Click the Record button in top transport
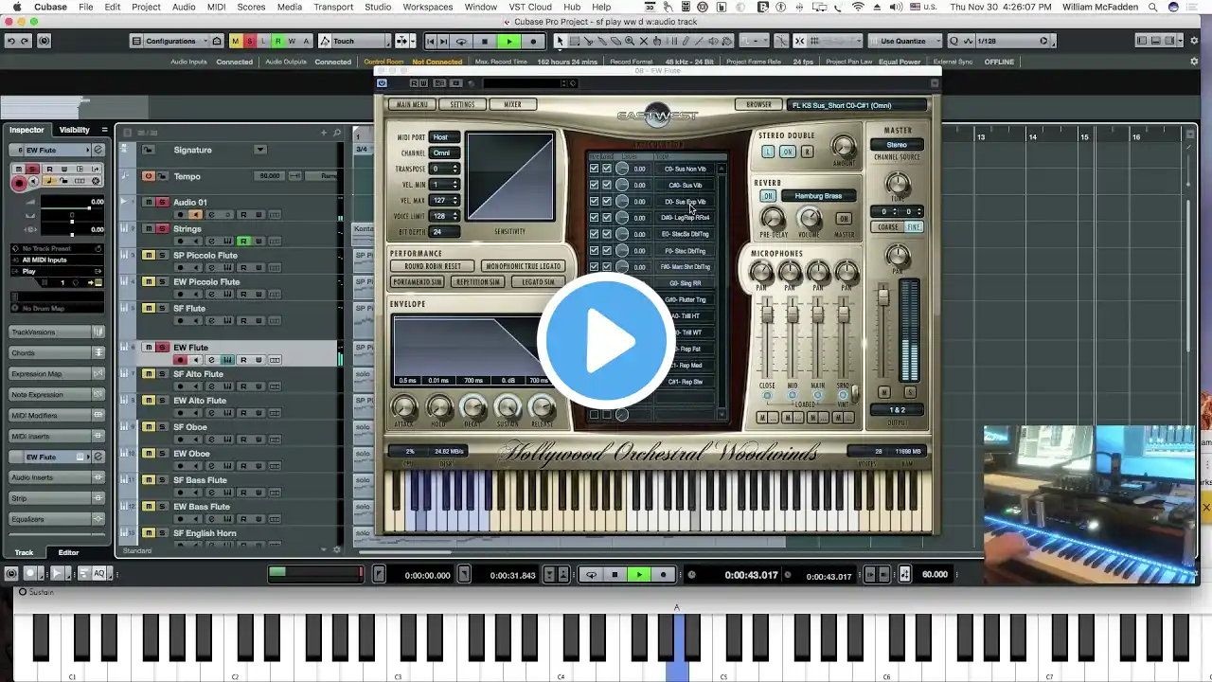The width and height of the screenshot is (1212, 682). pyautogui.click(x=533, y=41)
